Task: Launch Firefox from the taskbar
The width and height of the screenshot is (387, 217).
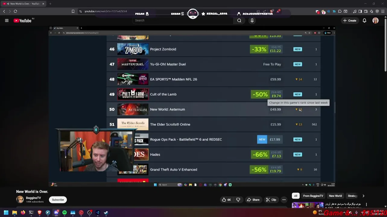Action: pyautogui.click(x=23, y=212)
